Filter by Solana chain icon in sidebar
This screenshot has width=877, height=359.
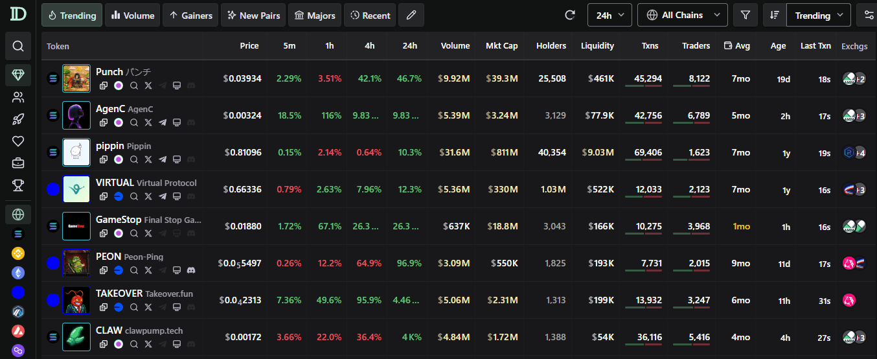point(18,234)
